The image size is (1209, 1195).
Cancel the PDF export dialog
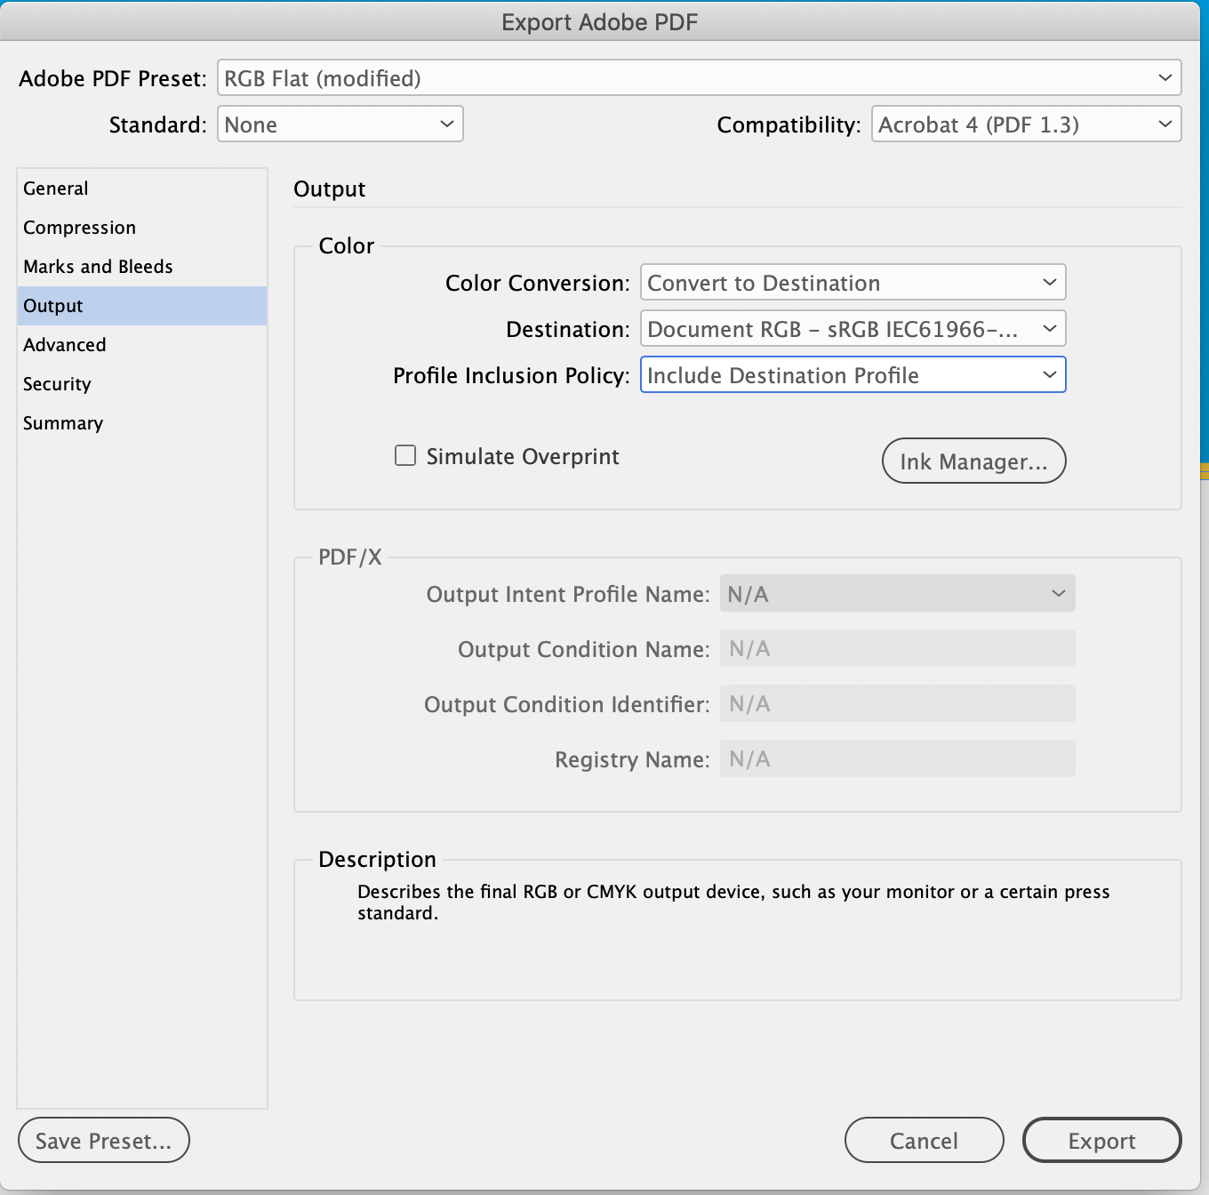[924, 1140]
